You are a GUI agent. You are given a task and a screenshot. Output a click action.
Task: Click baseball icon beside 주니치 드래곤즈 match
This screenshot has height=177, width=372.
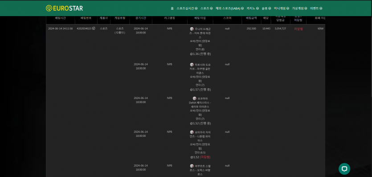[x=192, y=29]
